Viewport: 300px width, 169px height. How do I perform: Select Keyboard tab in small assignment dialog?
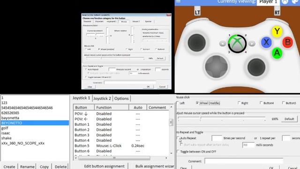pyautogui.click(x=99, y=22)
